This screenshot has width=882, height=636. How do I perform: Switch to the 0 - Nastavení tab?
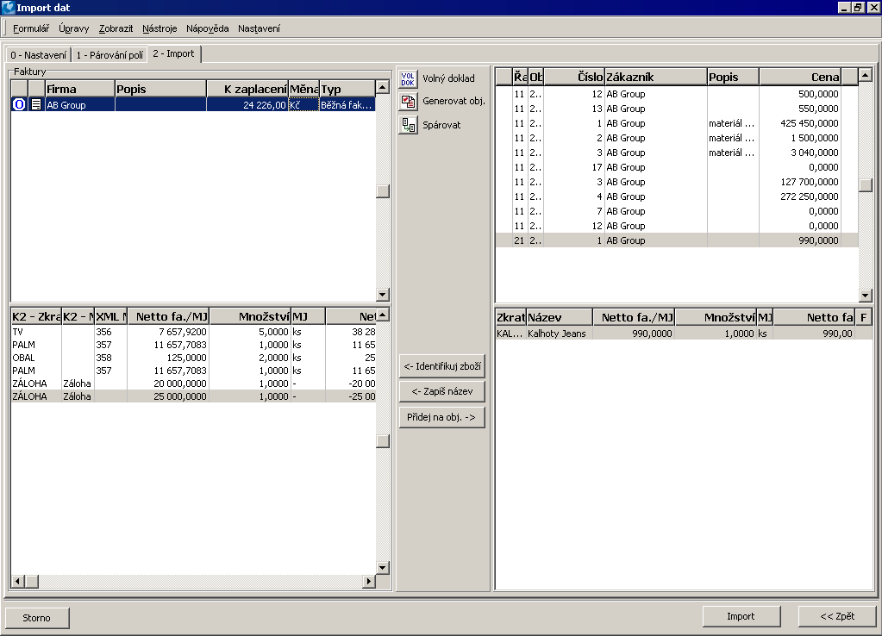37,53
